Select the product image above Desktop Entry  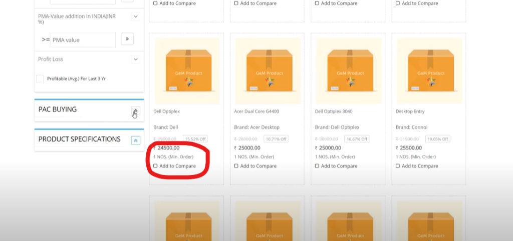click(429, 71)
